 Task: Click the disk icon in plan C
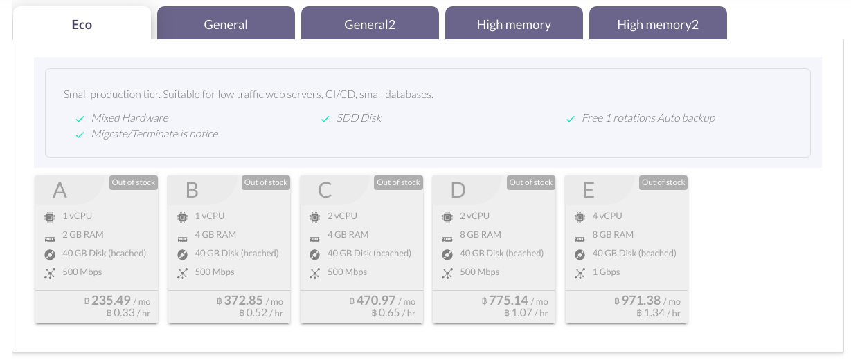[x=315, y=254]
